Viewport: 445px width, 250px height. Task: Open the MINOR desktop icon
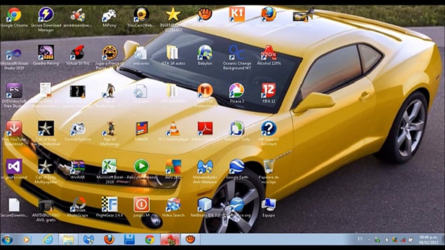pos(141,128)
